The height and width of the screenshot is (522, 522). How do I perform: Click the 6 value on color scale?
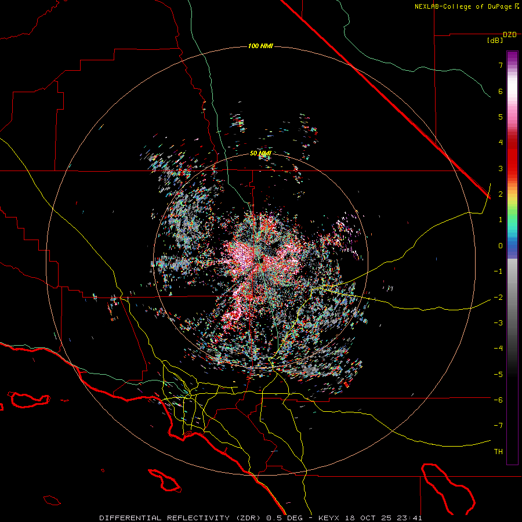pos(501,91)
